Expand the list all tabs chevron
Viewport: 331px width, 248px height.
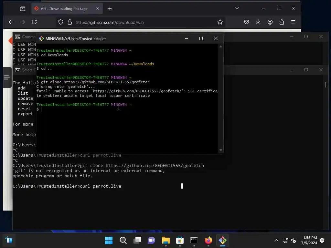point(237,8)
